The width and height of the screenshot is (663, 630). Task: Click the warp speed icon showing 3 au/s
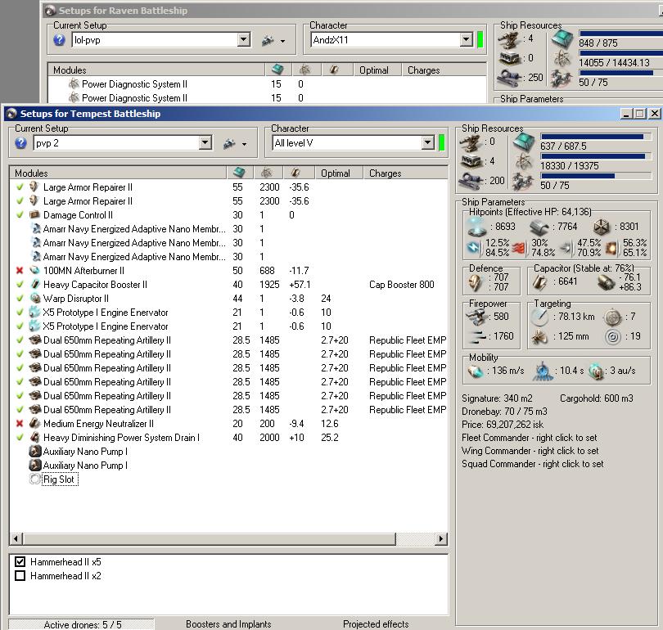(596, 371)
